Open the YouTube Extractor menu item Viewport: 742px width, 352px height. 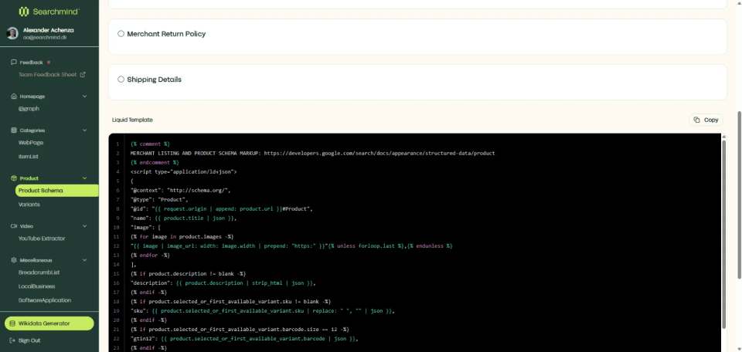42,239
